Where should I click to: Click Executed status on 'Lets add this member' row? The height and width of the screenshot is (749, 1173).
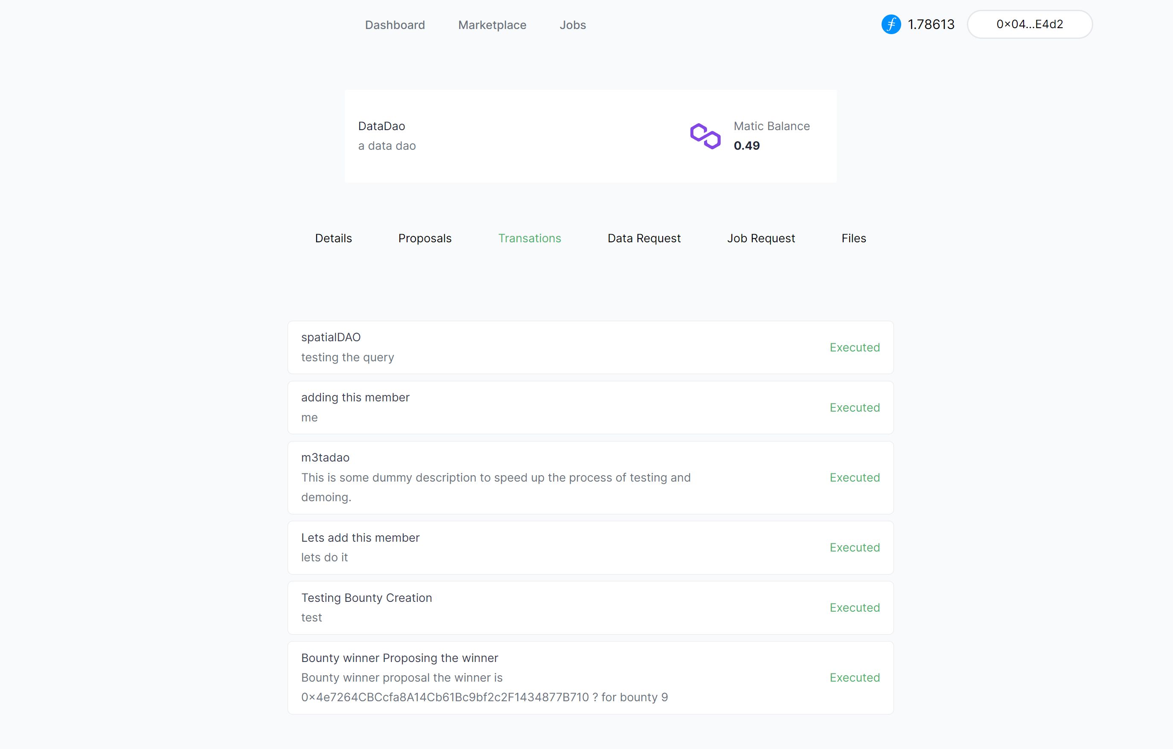tap(854, 547)
